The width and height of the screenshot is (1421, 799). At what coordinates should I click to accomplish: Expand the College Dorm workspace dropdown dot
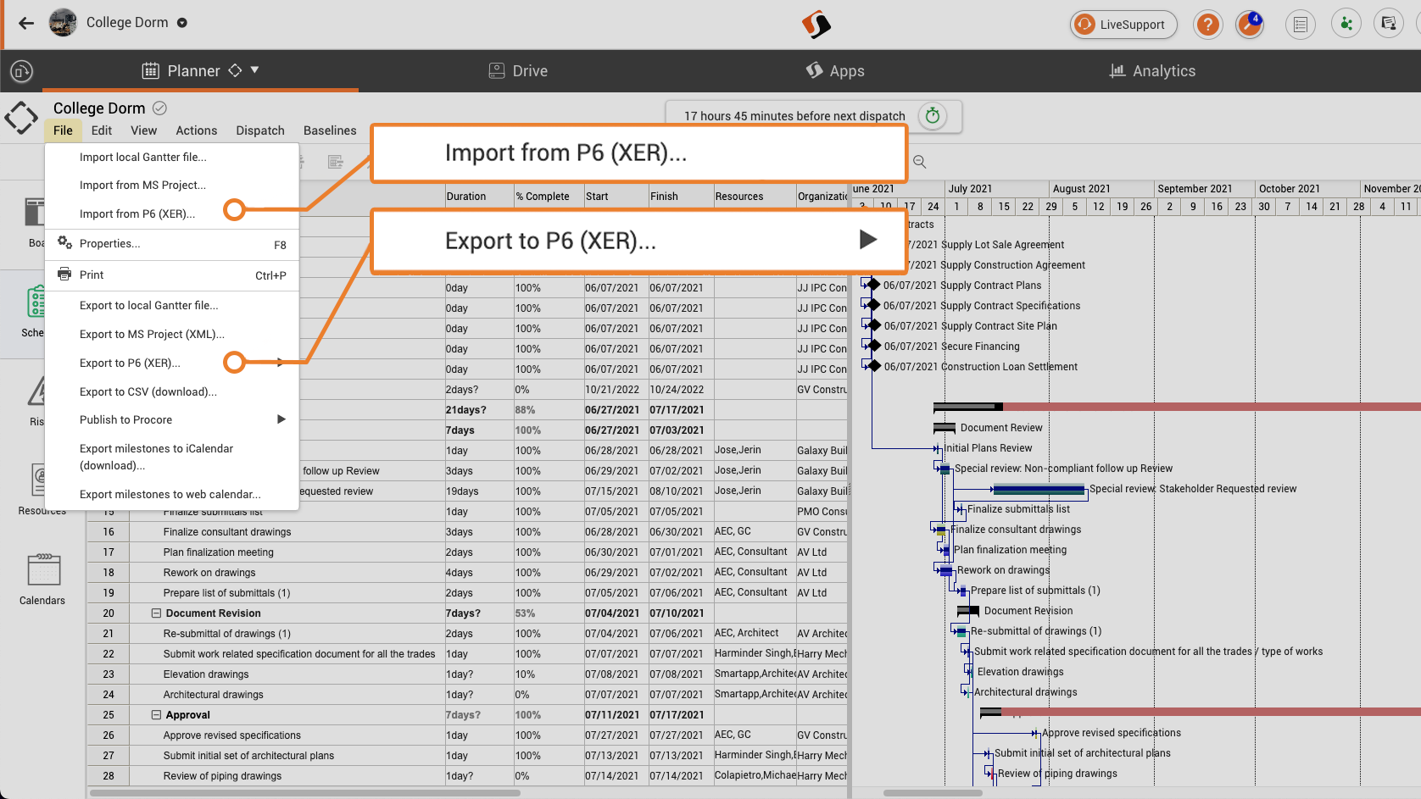pyautogui.click(x=182, y=23)
